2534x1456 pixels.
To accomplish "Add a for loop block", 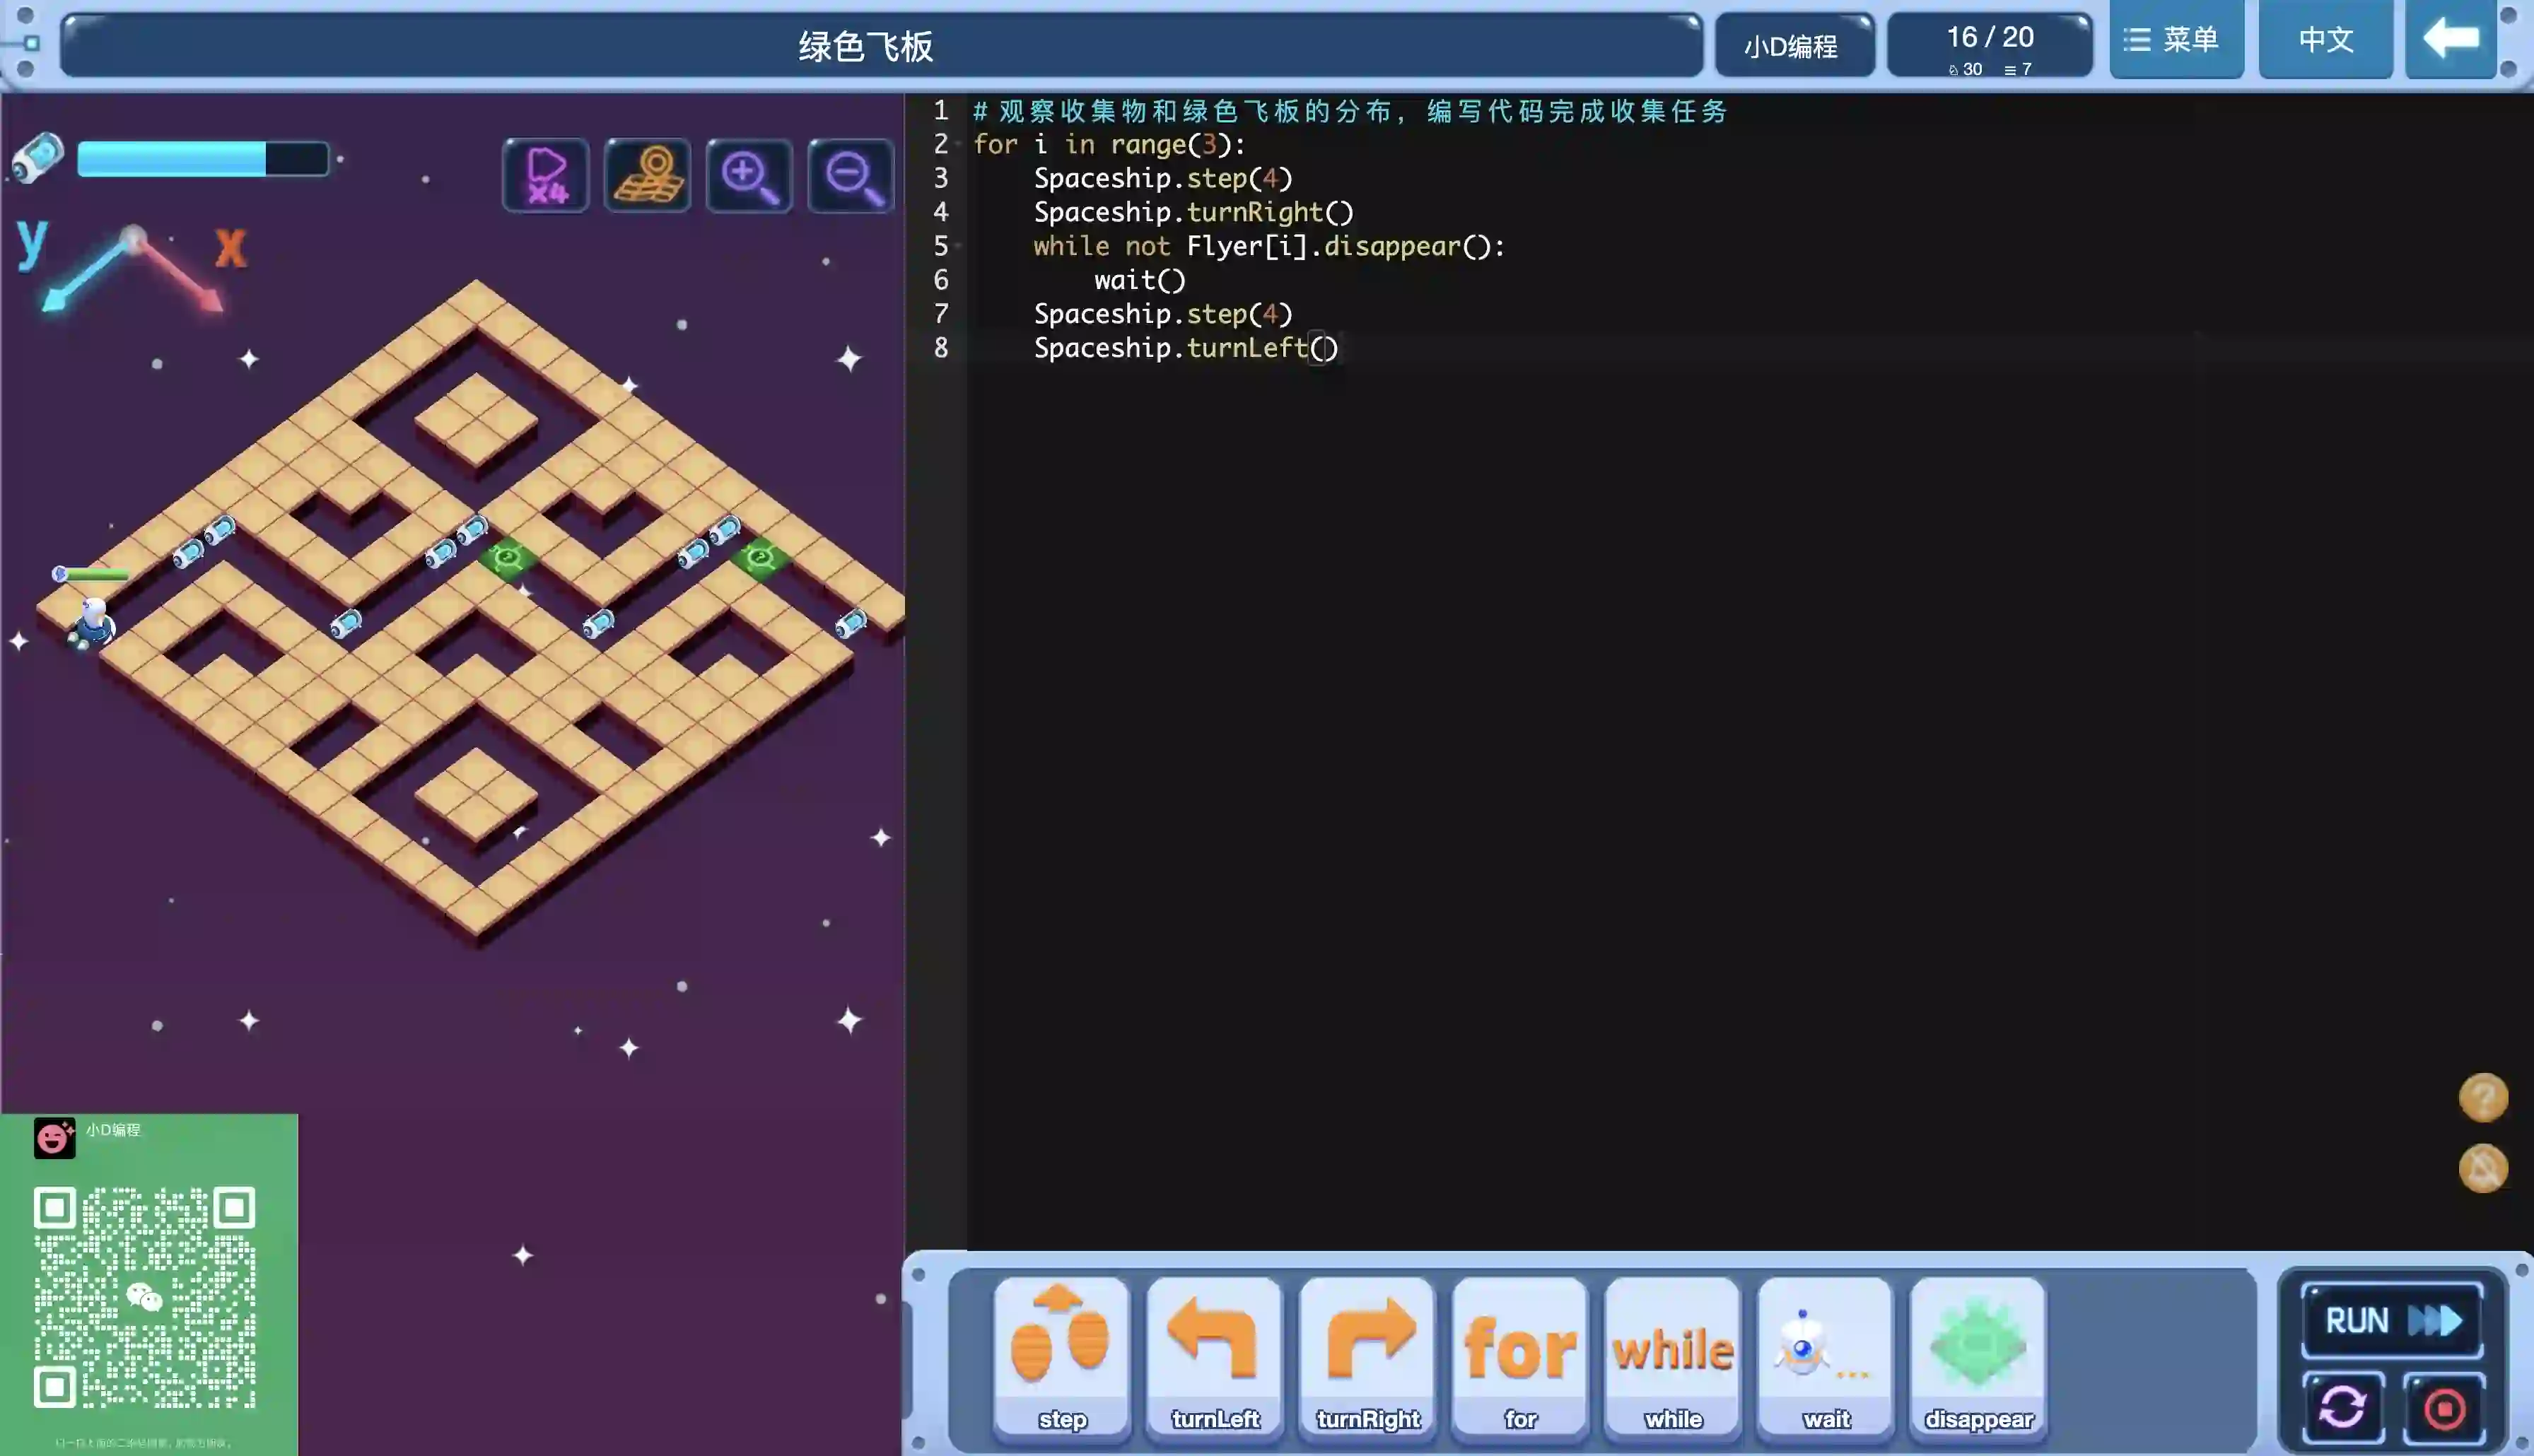I will [x=1520, y=1355].
